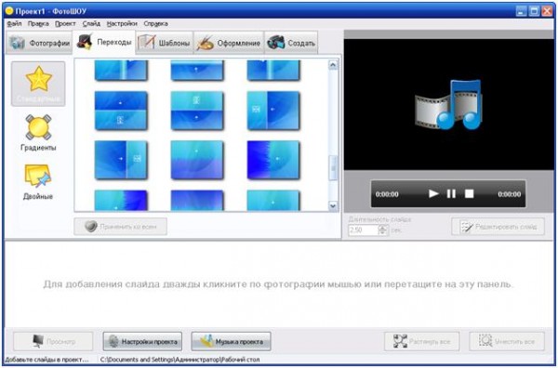Click the ФотоШОУ title bar app icon

(8, 11)
